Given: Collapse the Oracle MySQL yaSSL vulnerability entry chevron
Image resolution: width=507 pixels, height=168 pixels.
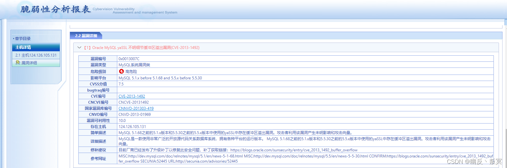Looking at the screenshot, I should pos(79,47).
